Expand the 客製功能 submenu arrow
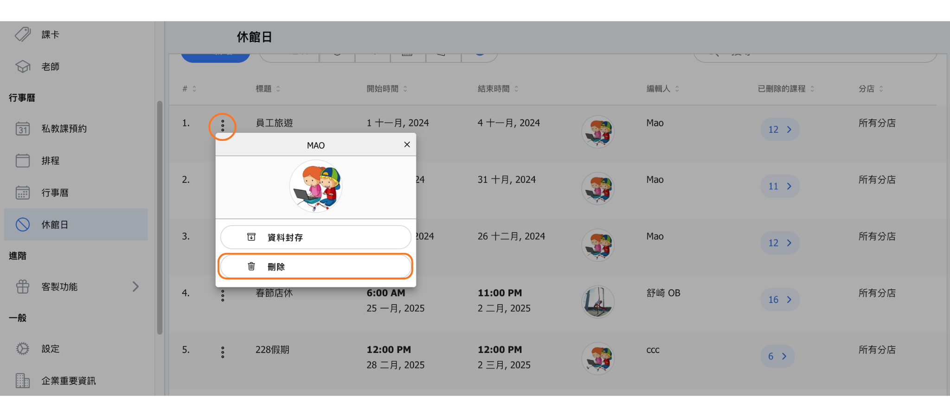Viewport: 950px width, 417px height. [x=135, y=287]
